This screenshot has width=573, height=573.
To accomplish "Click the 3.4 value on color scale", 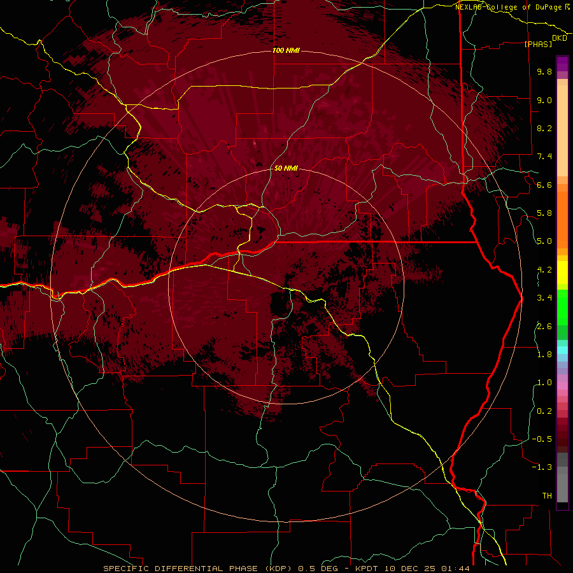I will pyautogui.click(x=544, y=298).
